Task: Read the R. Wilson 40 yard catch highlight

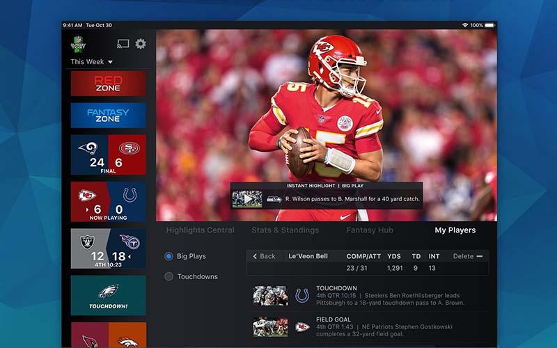Action: coord(352,199)
